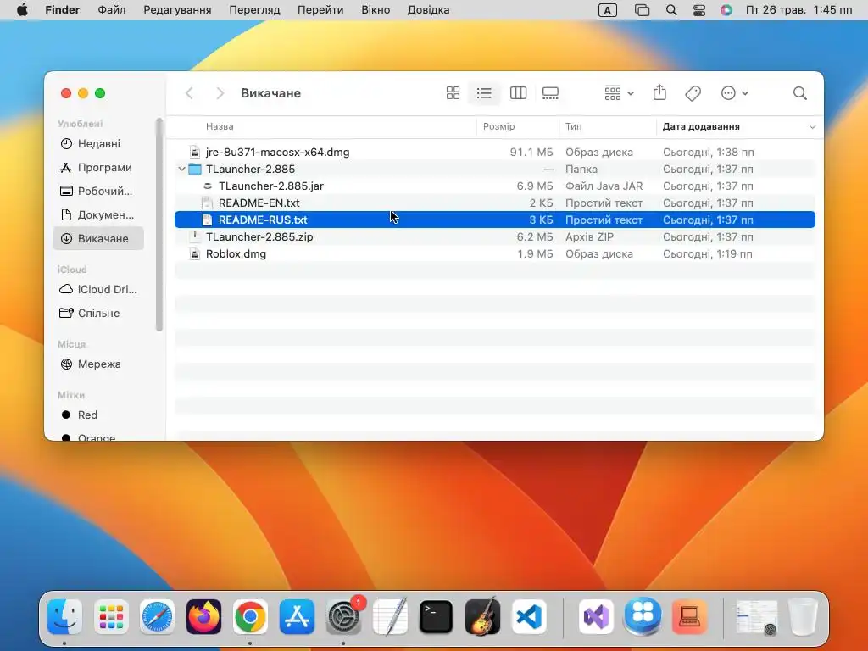This screenshot has width=868, height=651.
Task: Open Safari from the Dock
Action: pyautogui.click(x=157, y=616)
